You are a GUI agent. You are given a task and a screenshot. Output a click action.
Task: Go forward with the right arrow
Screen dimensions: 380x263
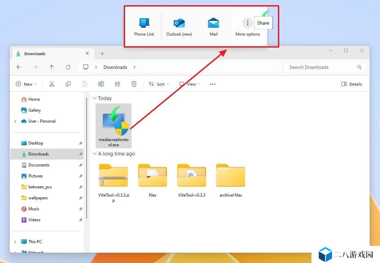35,67
